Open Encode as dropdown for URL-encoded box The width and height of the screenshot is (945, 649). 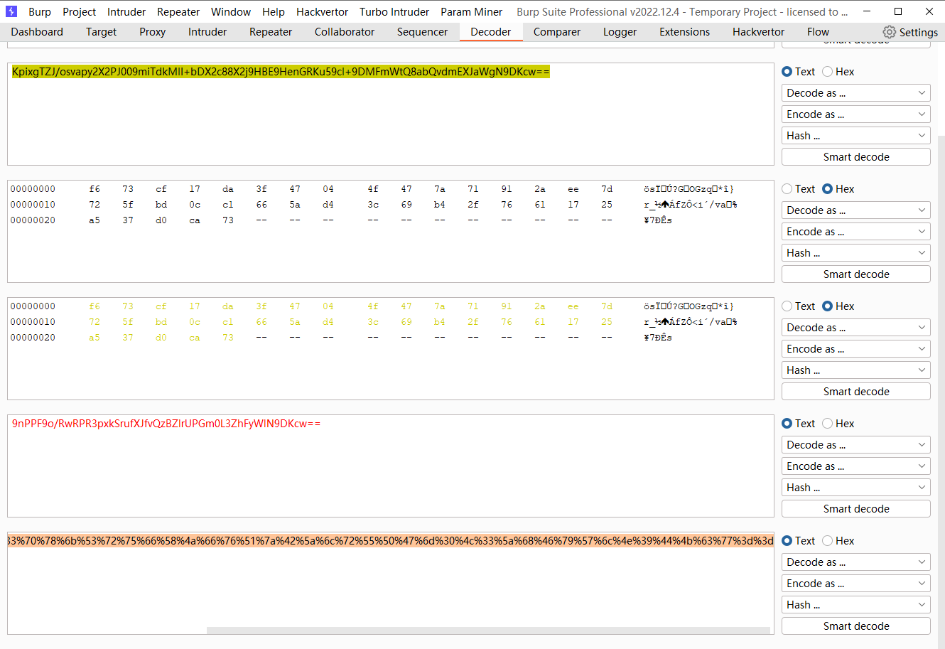coord(856,584)
